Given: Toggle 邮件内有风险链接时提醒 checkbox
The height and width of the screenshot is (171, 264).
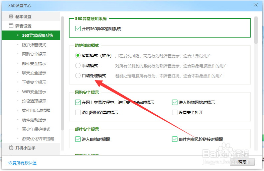Looking at the screenshot, I should click(x=174, y=139).
